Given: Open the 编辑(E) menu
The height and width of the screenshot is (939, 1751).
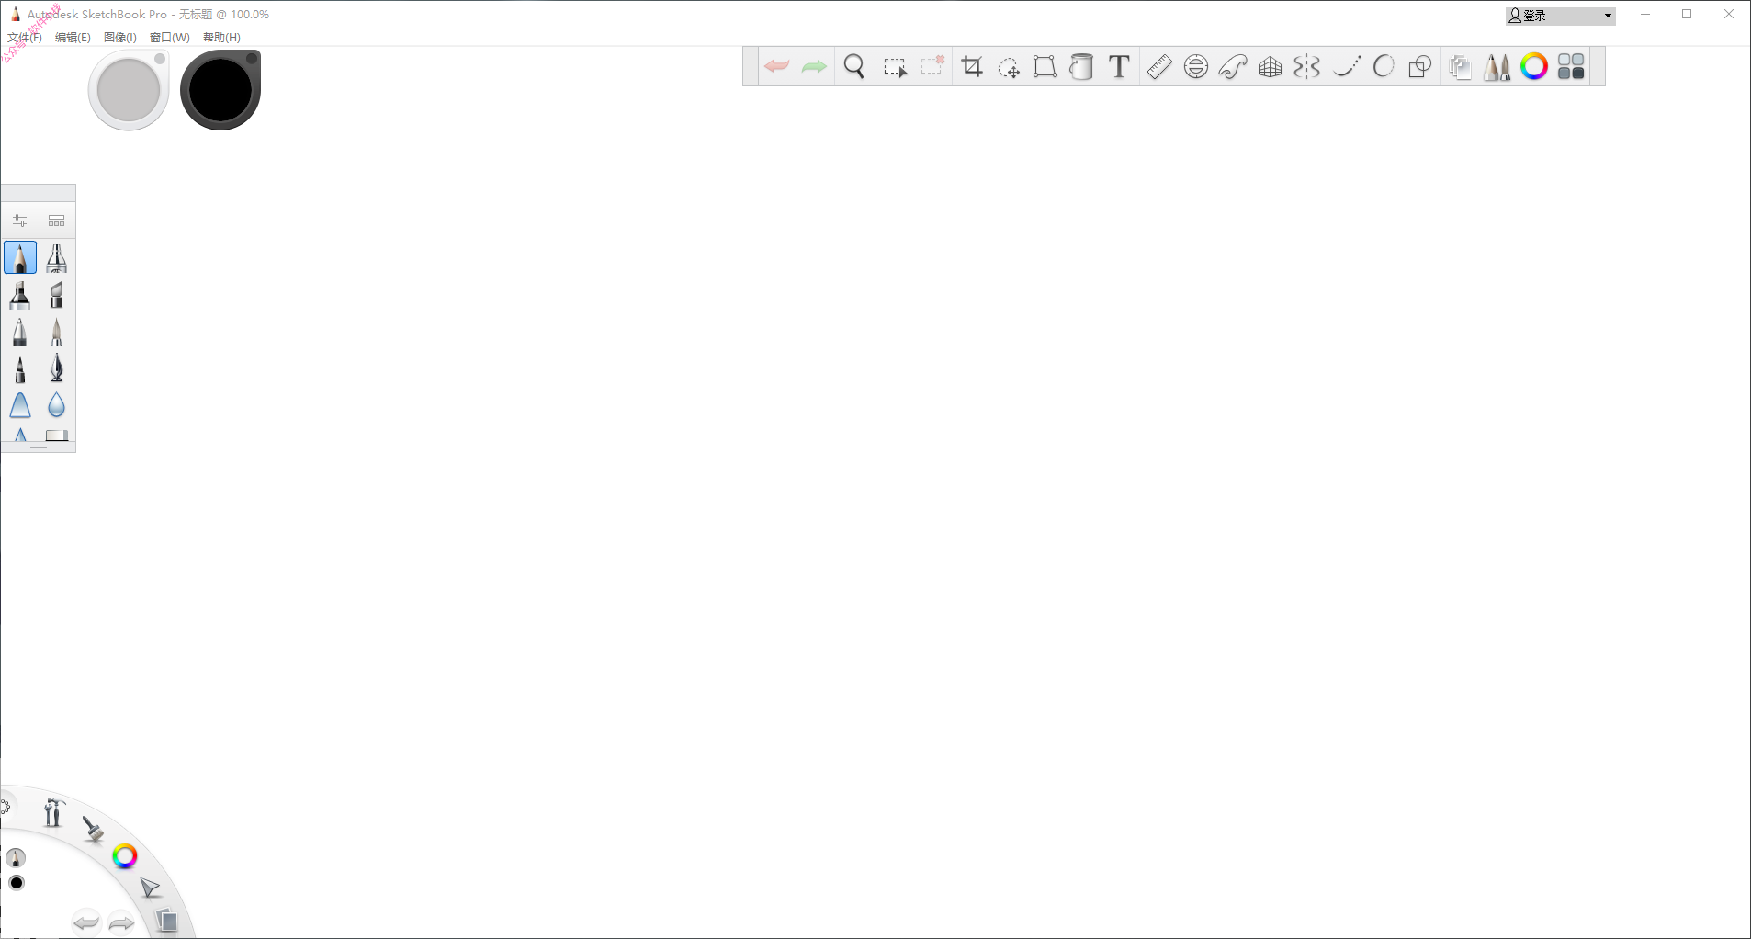Looking at the screenshot, I should click(x=73, y=38).
